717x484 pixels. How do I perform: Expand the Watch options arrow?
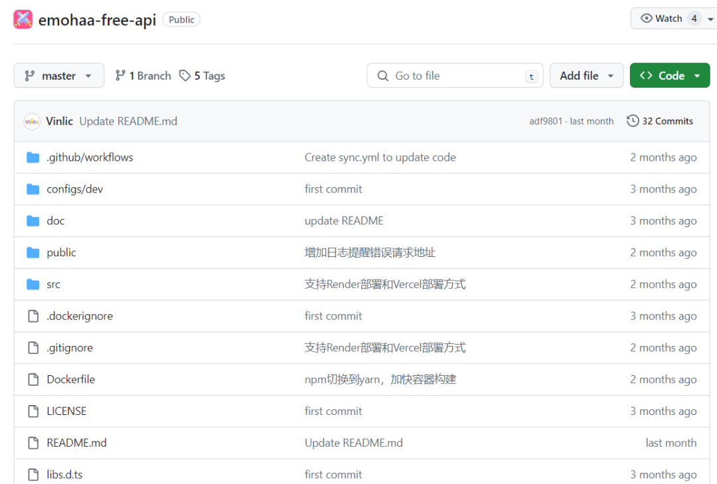pyautogui.click(x=711, y=19)
